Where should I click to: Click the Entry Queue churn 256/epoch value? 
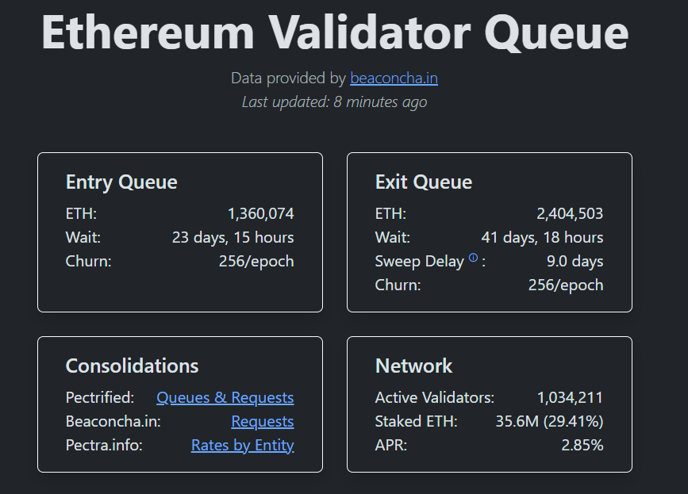[256, 262]
